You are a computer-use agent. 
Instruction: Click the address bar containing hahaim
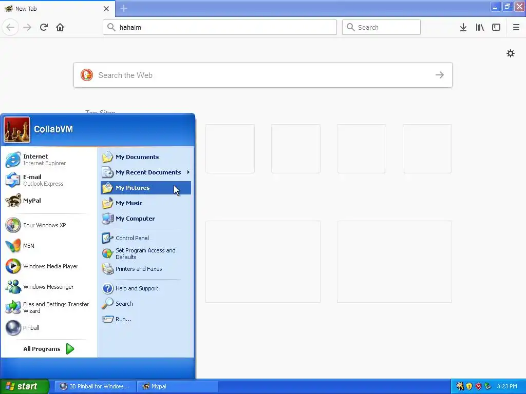pos(220,27)
